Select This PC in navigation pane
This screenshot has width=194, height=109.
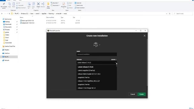tap(6, 57)
